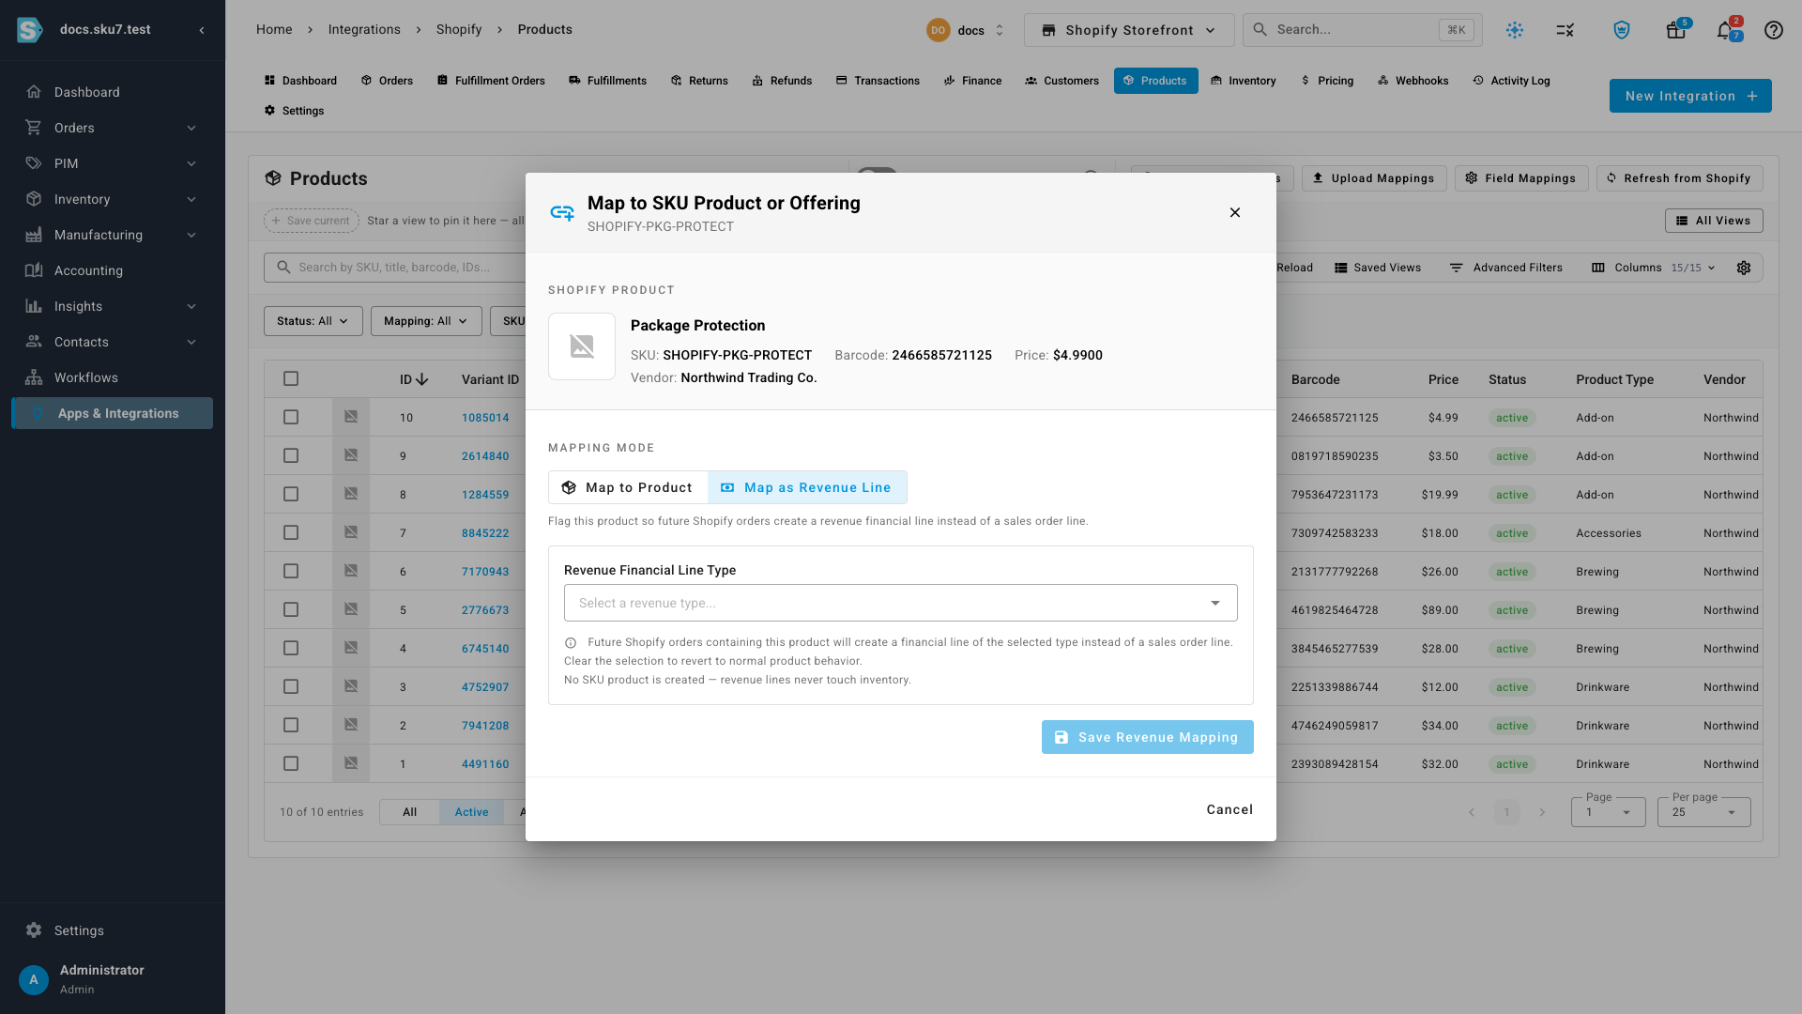Close the Map to SKU Product dialog

pyautogui.click(x=1235, y=212)
